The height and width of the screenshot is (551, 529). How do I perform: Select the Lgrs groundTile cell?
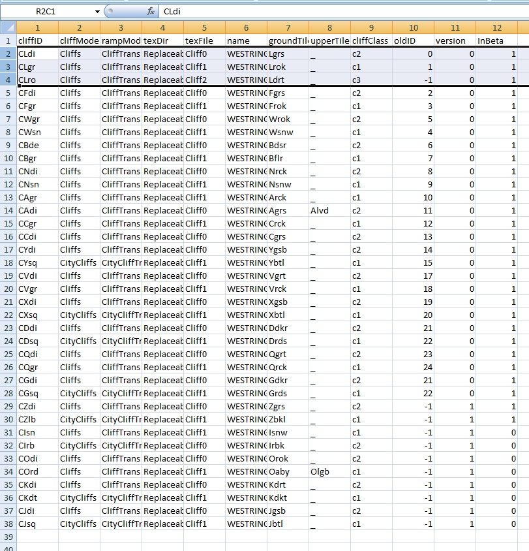point(288,54)
